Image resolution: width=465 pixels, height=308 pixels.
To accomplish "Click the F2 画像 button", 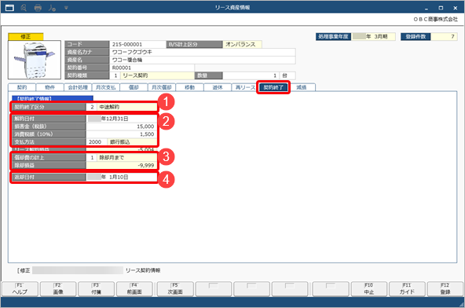I will (x=58, y=289).
